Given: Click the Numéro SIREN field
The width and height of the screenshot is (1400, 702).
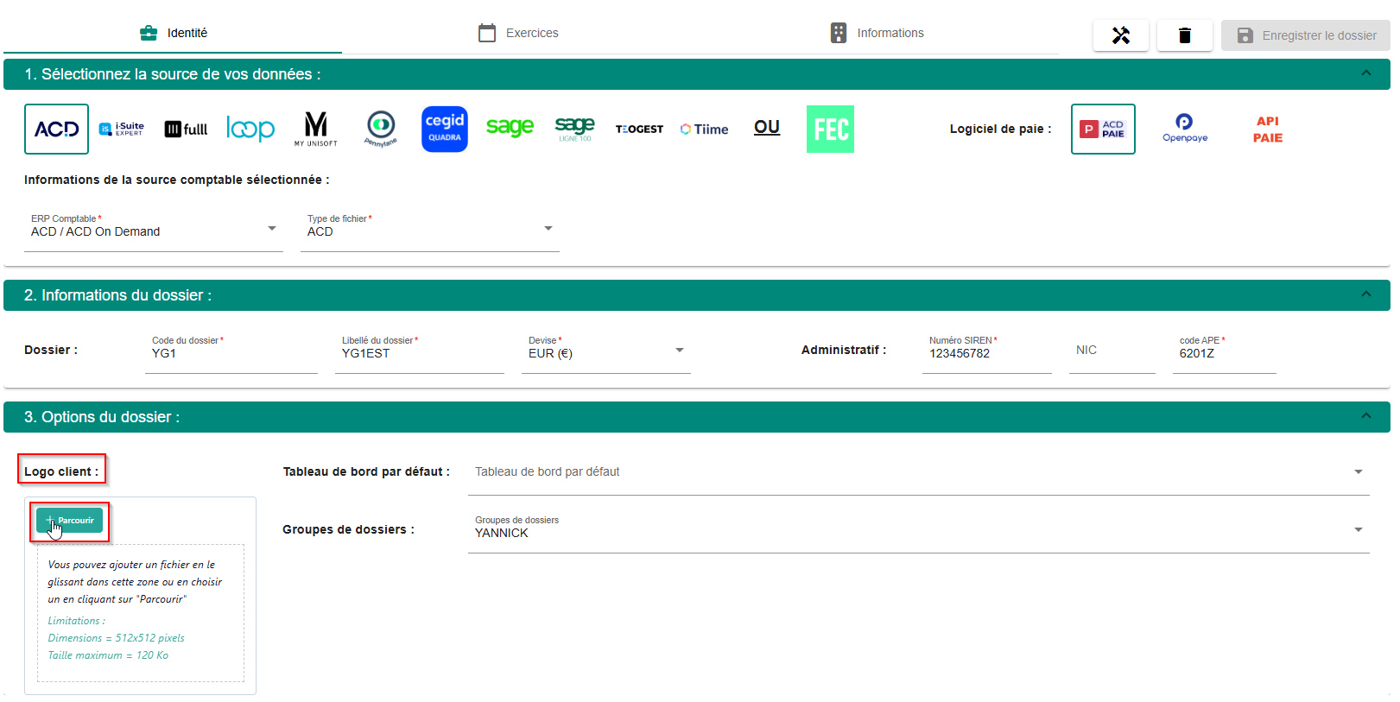Looking at the screenshot, I should click(x=987, y=351).
